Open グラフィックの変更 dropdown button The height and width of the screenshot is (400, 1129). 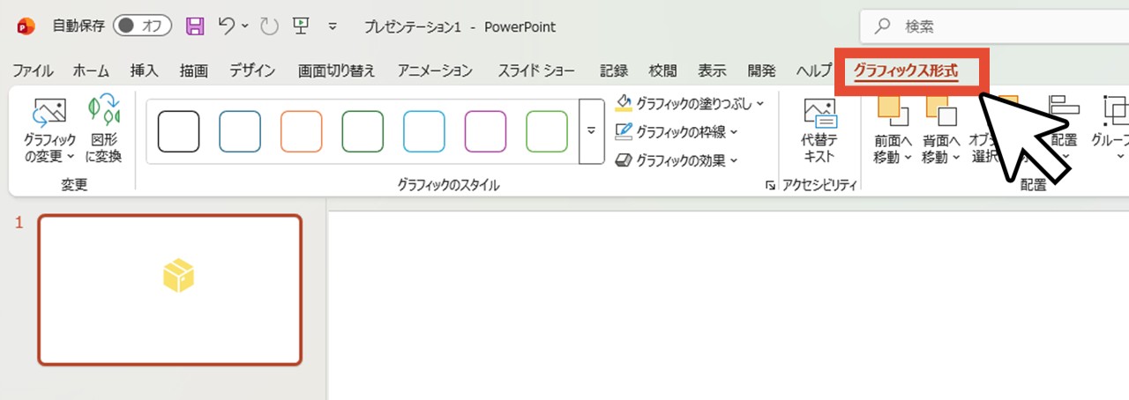pyautogui.click(x=49, y=130)
